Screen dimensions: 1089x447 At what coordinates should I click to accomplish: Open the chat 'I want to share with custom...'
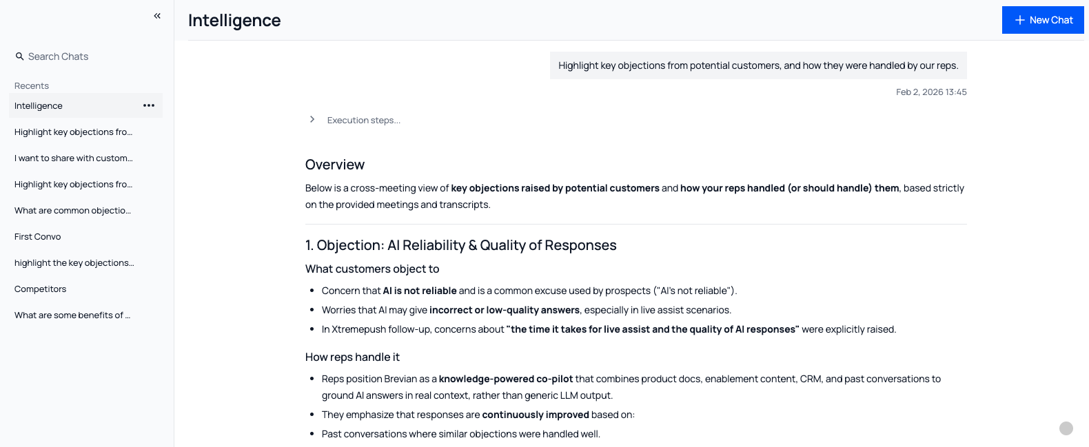pyautogui.click(x=73, y=158)
